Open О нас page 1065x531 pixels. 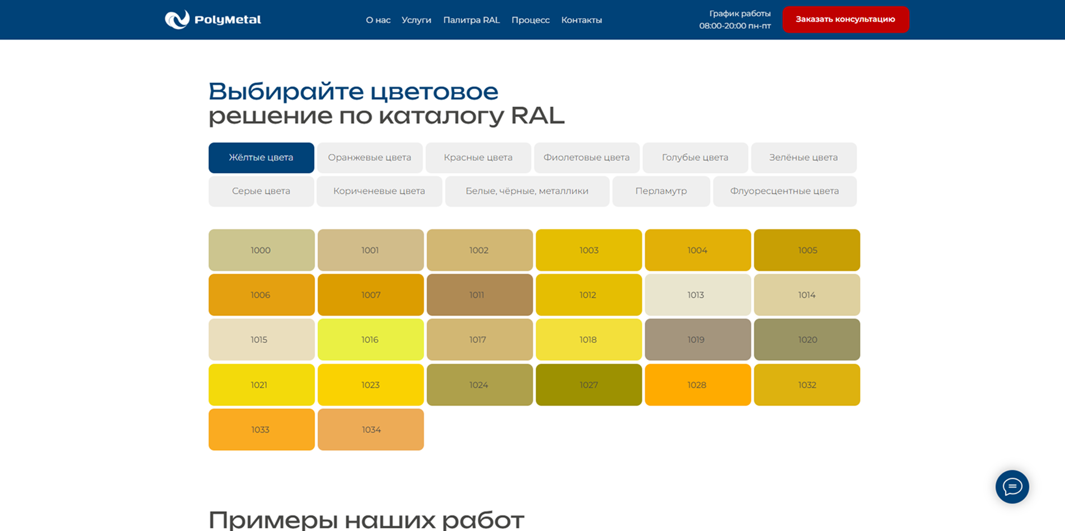[378, 20]
